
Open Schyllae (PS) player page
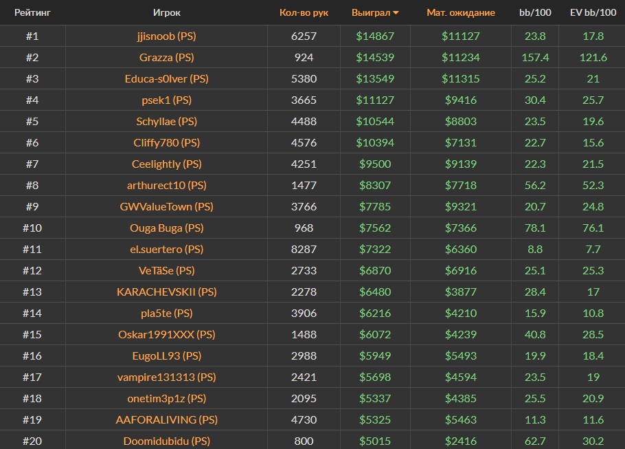(x=167, y=122)
